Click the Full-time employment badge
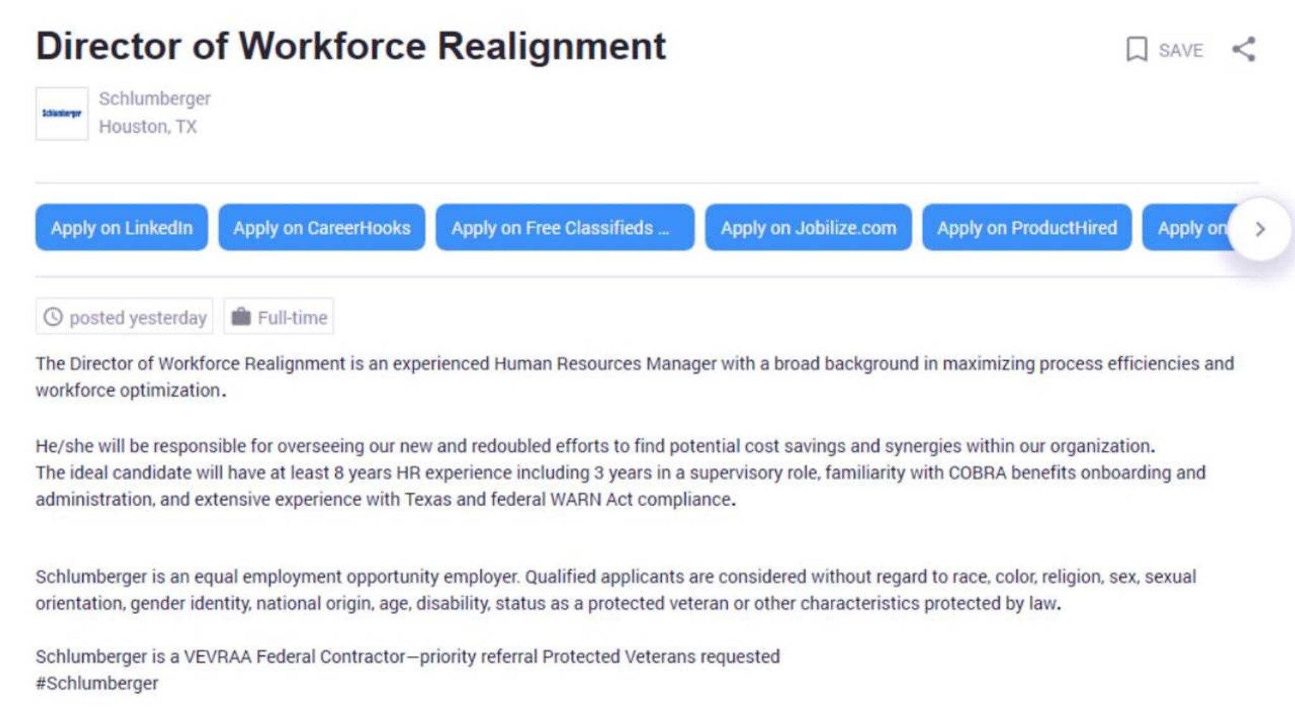1295x726 pixels. (x=279, y=317)
